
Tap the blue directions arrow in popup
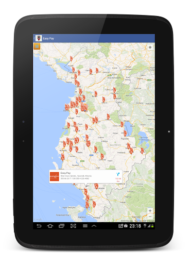pyautogui.click(x=118, y=174)
